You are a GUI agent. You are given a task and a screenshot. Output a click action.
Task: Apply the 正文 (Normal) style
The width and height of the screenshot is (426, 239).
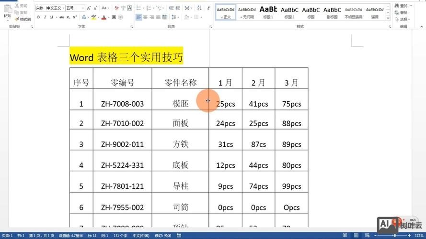pos(226,12)
